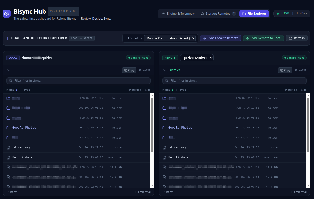
Task: Sort remote pane by Name column
Action: point(168,90)
